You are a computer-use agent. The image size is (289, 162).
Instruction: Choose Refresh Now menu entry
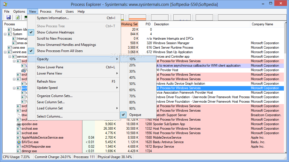click(74, 82)
